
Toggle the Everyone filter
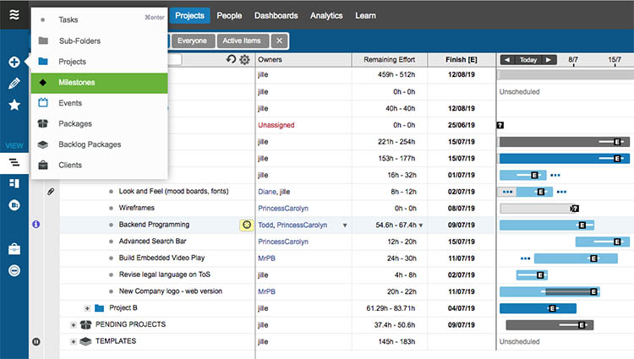(x=193, y=41)
